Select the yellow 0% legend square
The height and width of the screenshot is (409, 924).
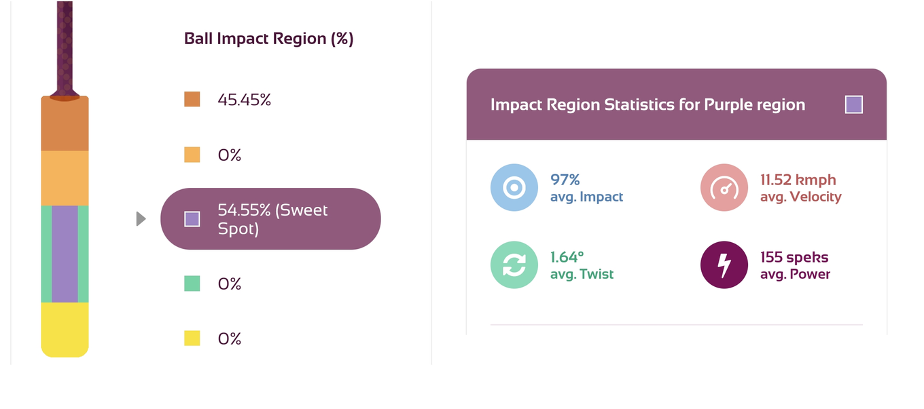[x=192, y=338]
